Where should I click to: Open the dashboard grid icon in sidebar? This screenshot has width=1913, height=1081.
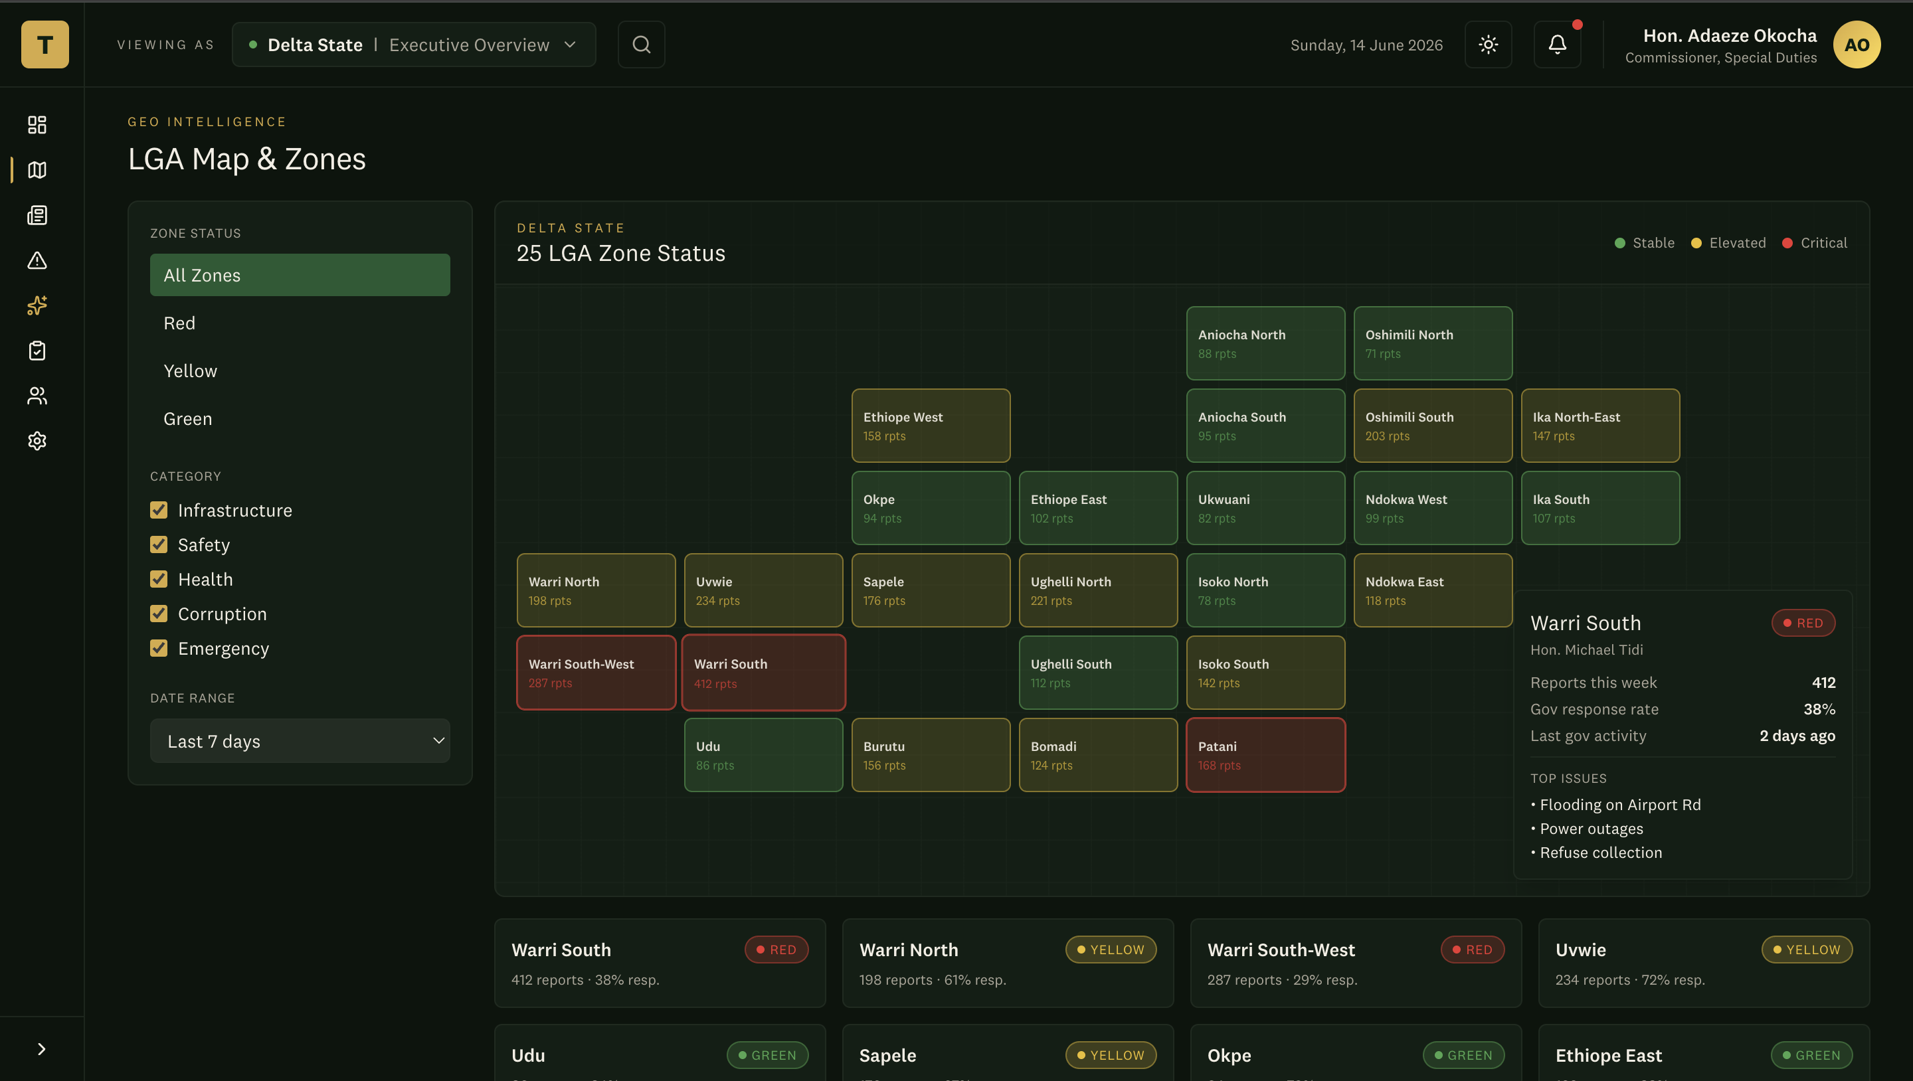click(x=37, y=125)
